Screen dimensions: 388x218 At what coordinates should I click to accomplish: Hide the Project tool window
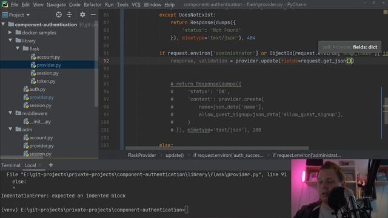[x=93, y=15]
